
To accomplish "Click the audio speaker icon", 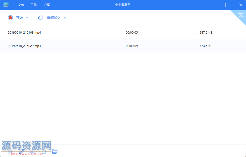I will 41,18.
